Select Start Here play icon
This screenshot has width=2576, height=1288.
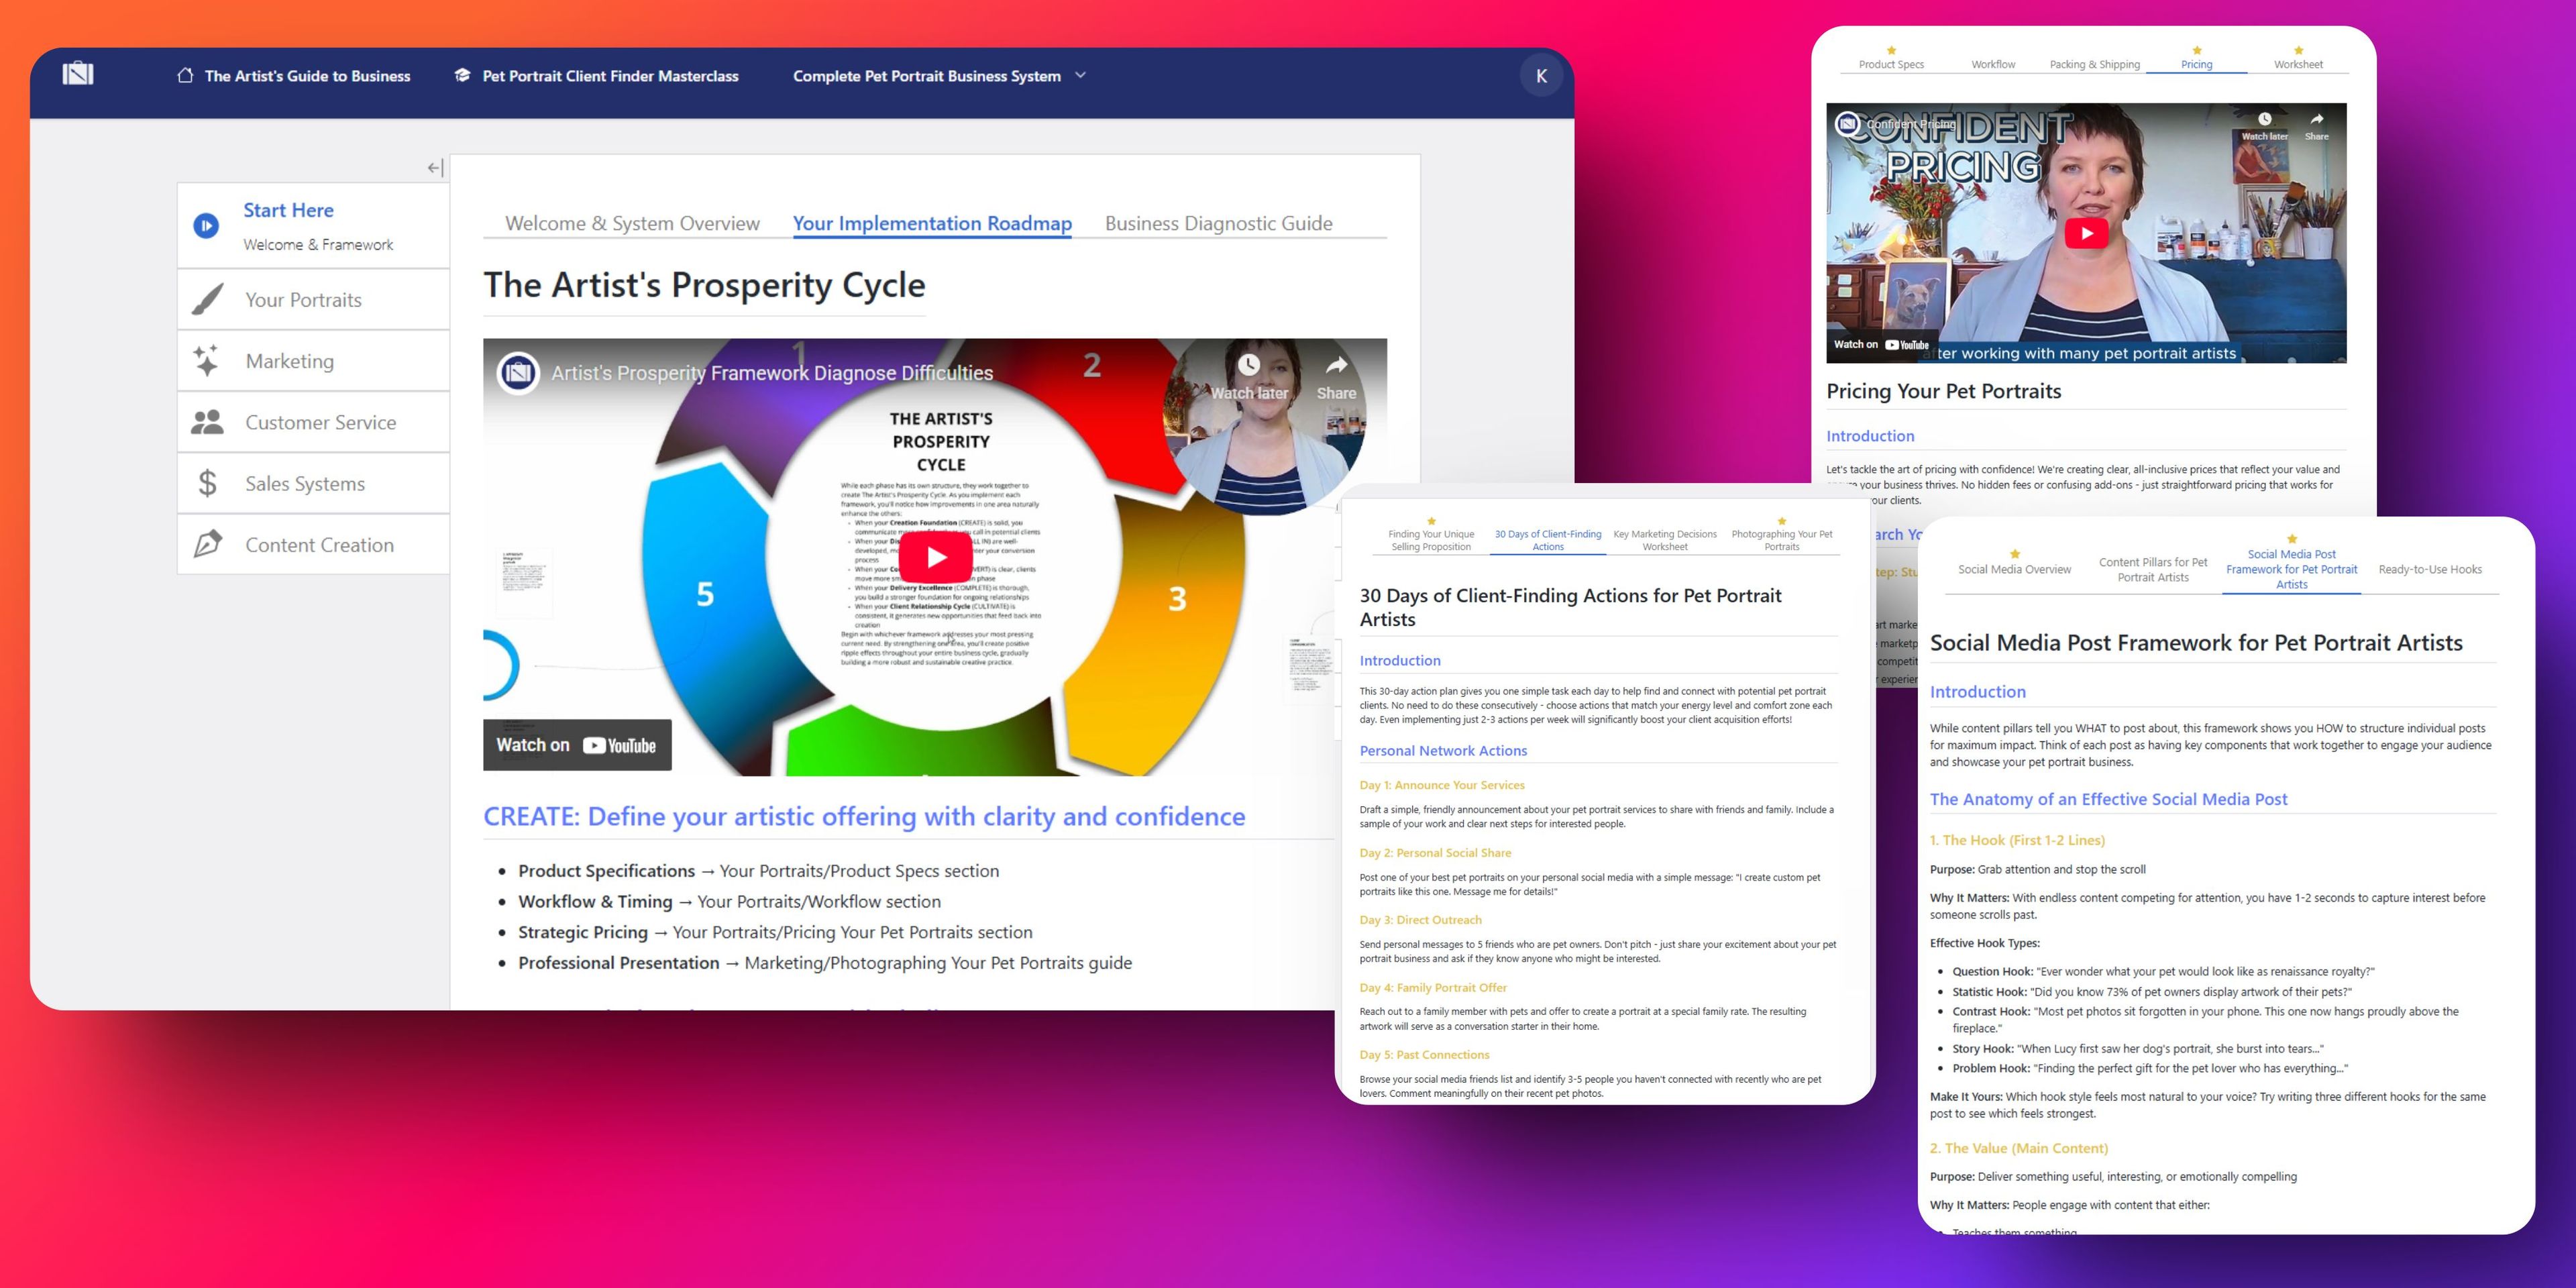coord(206,226)
